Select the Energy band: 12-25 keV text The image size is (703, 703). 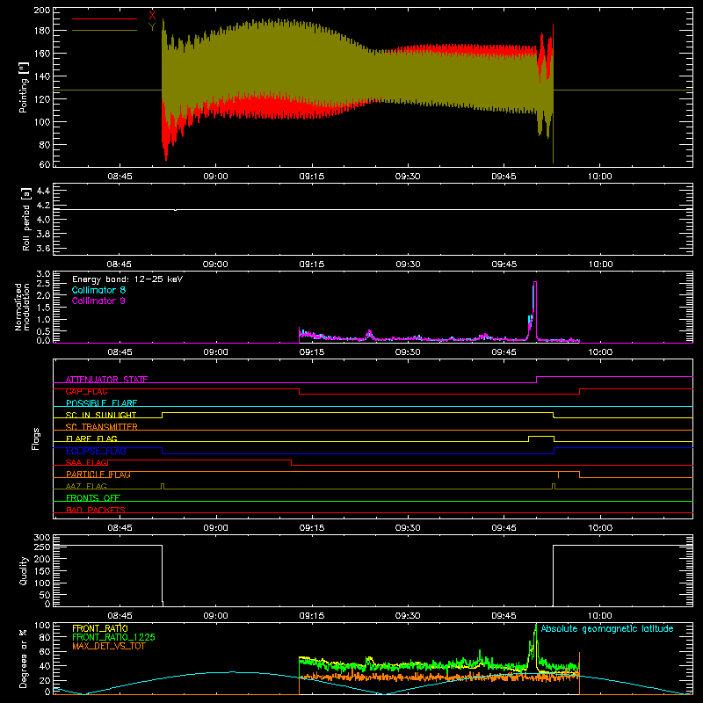pyautogui.click(x=127, y=279)
